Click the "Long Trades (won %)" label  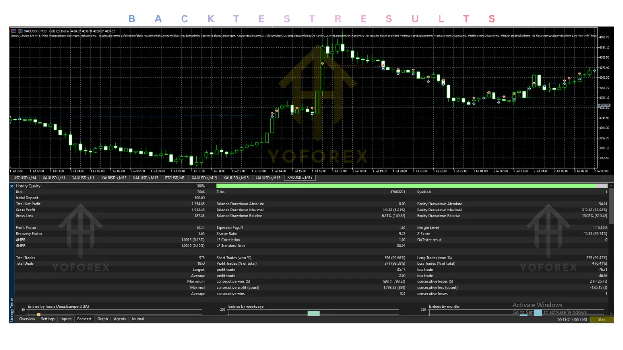(x=435, y=258)
